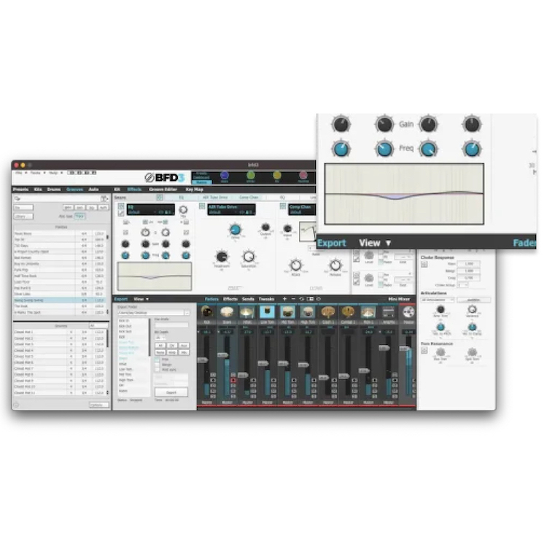
Task: Click the blue Drive knob in ABR Tube Drive
Action: (235, 230)
